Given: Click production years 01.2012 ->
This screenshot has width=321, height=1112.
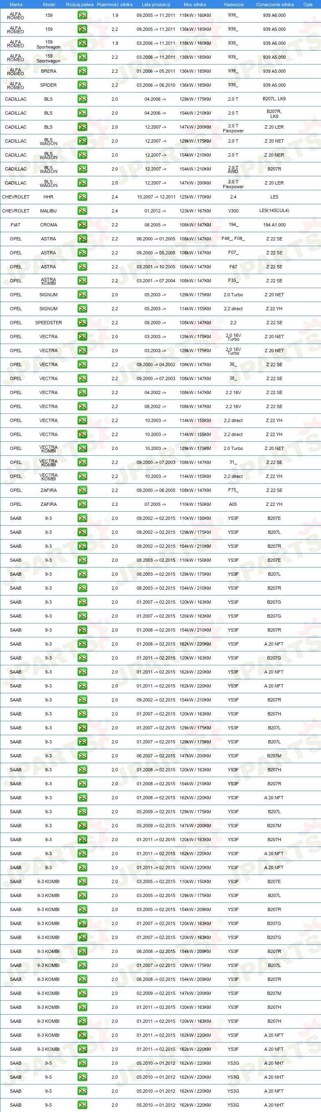Looking at the screenshot, I should [x=155, y=211].
